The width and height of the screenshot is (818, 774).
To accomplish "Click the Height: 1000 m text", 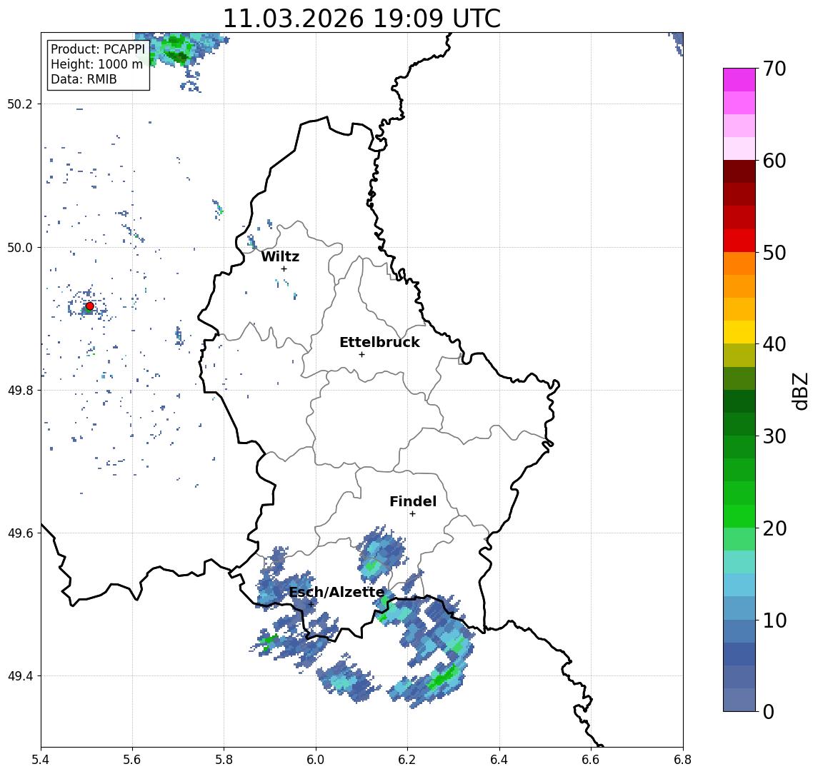I will [x=96, y=64].
